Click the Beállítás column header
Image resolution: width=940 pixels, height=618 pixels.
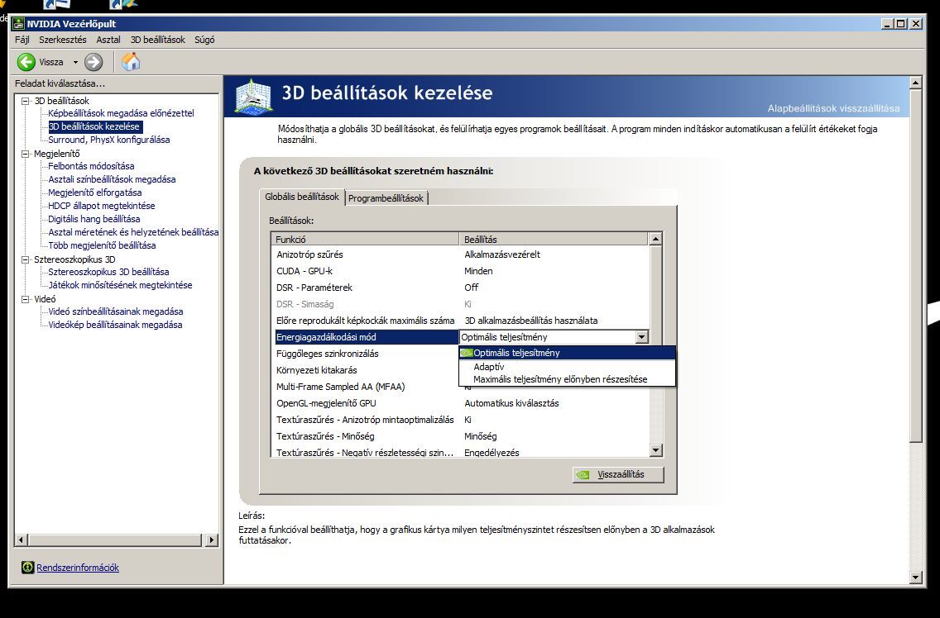click(x=554, y=239)
